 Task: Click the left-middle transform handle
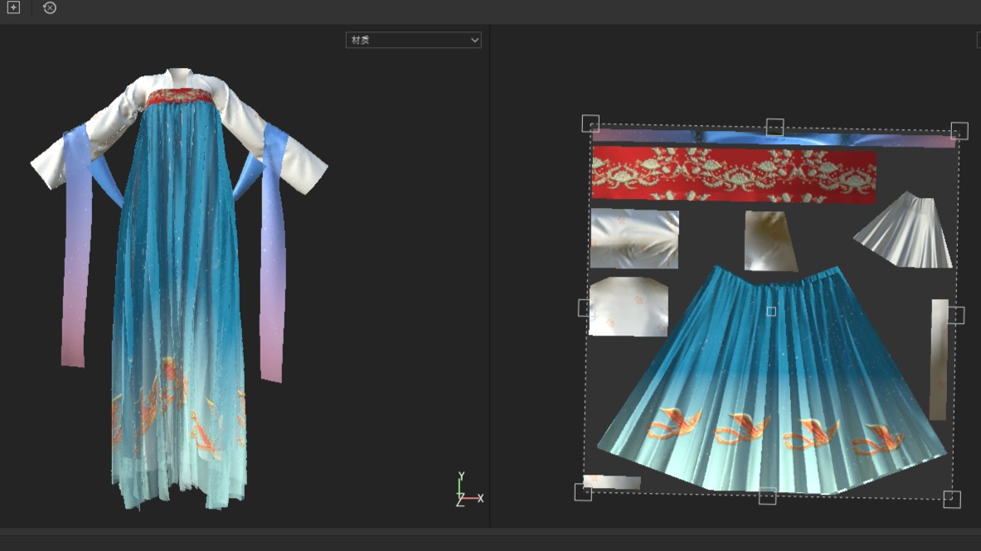point(585,308)
